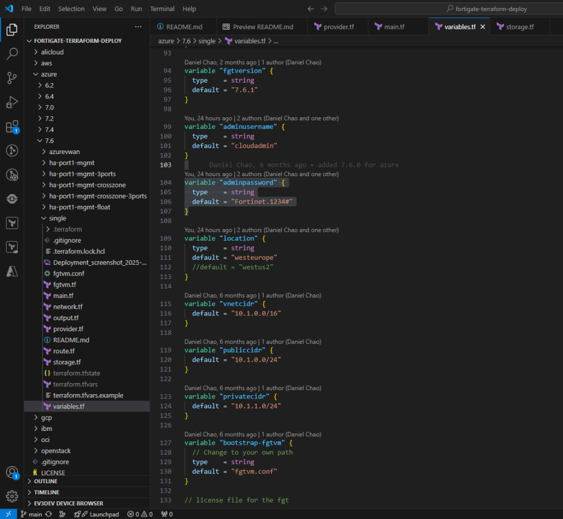Open fgtvm.tf in the explorer
The height and width of the screenshot is (519, 563).
(64, 285)
